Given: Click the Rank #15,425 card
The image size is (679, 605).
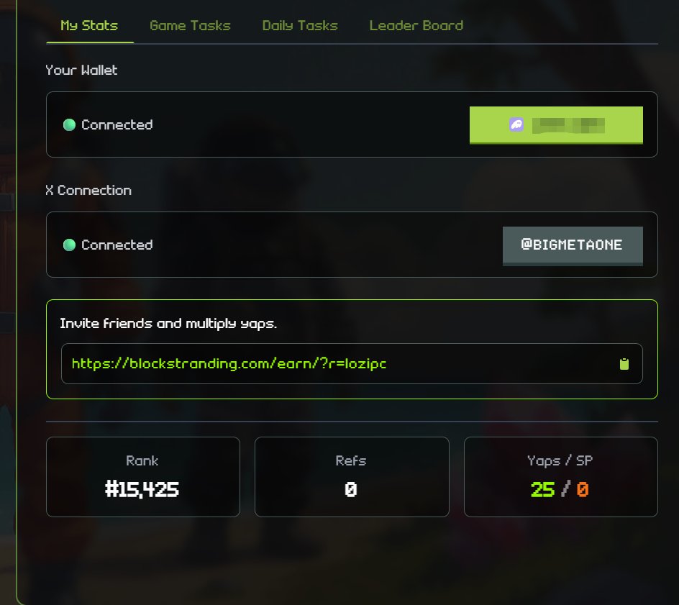Looking at the screenshot, I should 143,477.
